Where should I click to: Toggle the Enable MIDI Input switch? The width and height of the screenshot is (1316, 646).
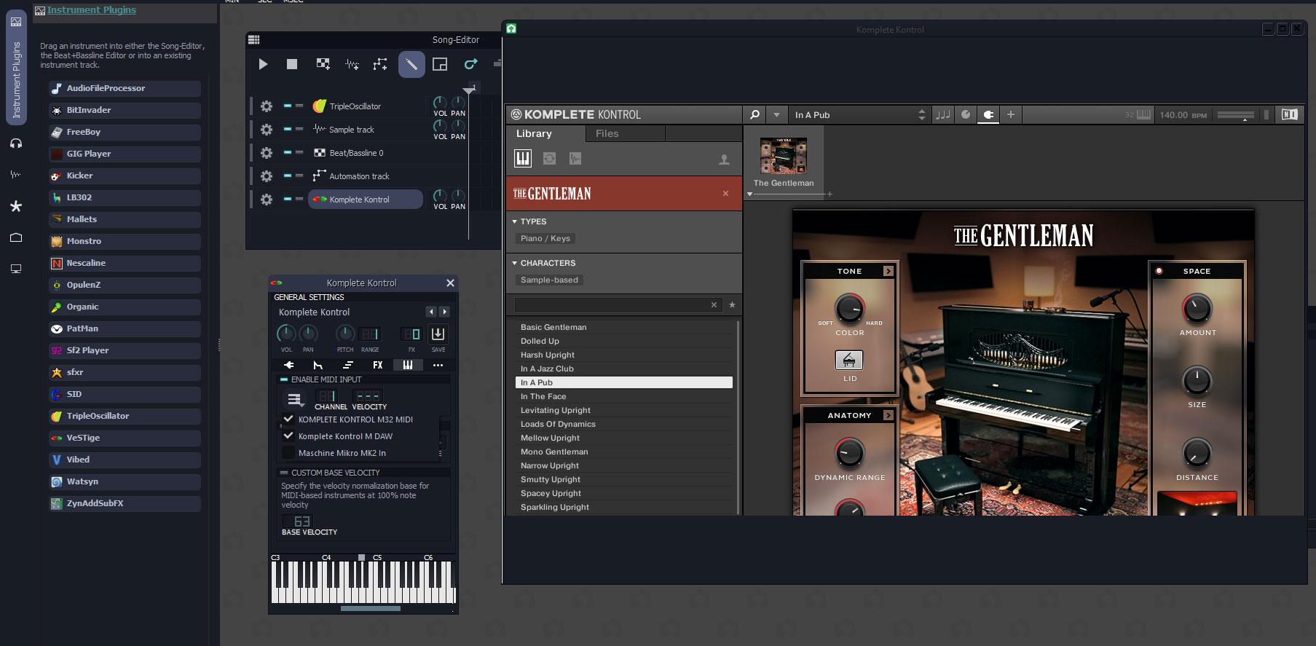tap(284, 379)
